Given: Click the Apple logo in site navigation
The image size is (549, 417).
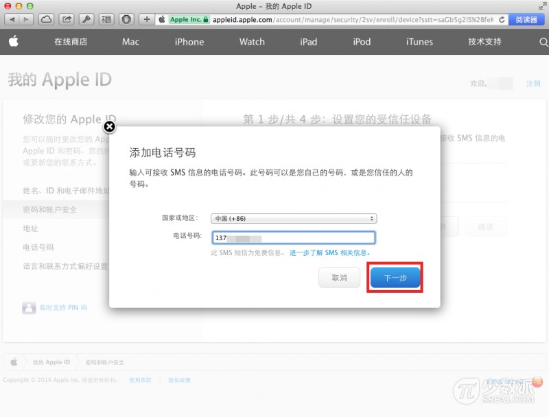Looking at the screenshot, I should click(14, 41).
